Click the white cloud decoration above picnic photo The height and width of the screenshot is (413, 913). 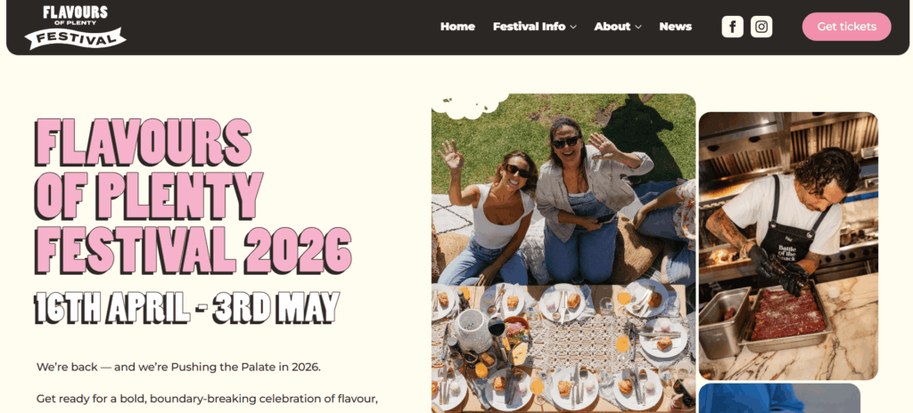click(x=469, y=103)
